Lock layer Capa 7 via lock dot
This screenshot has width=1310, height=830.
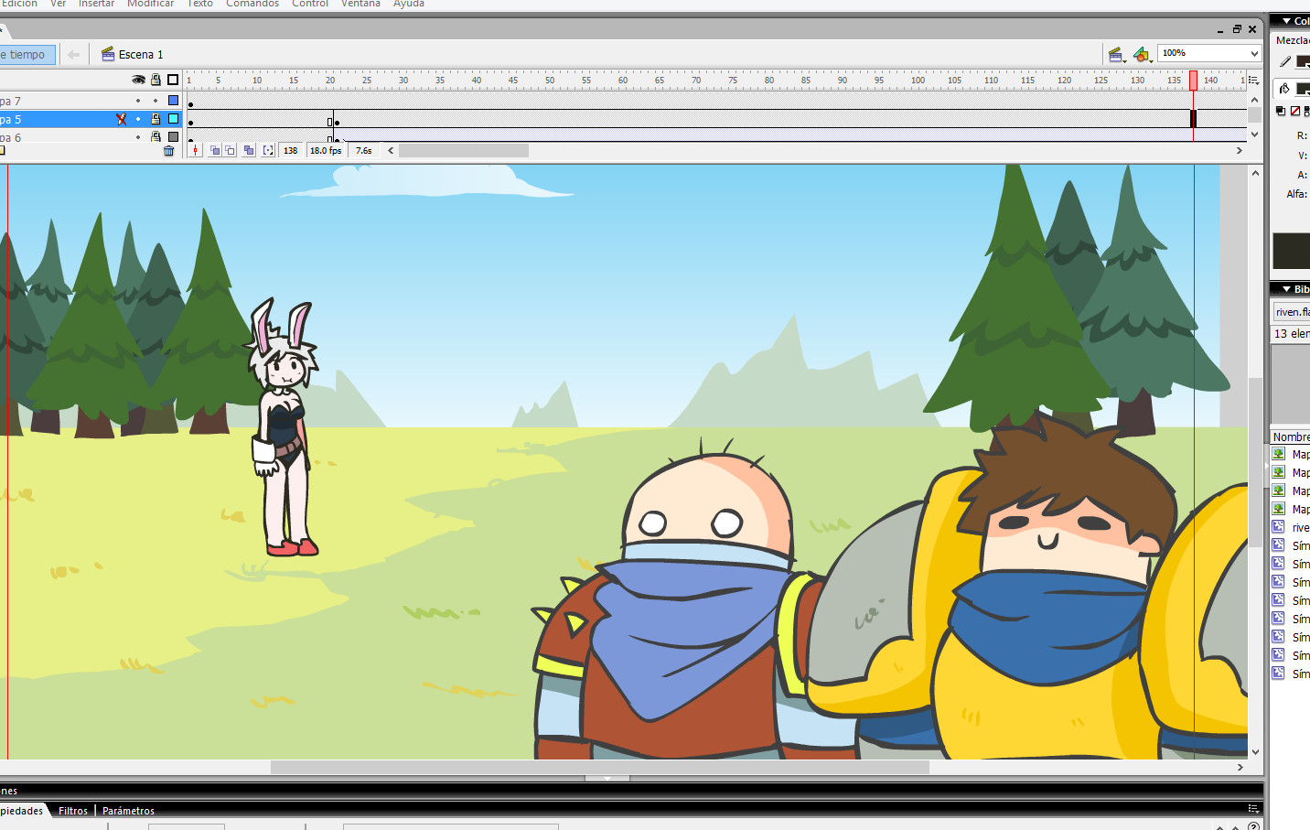156,101
